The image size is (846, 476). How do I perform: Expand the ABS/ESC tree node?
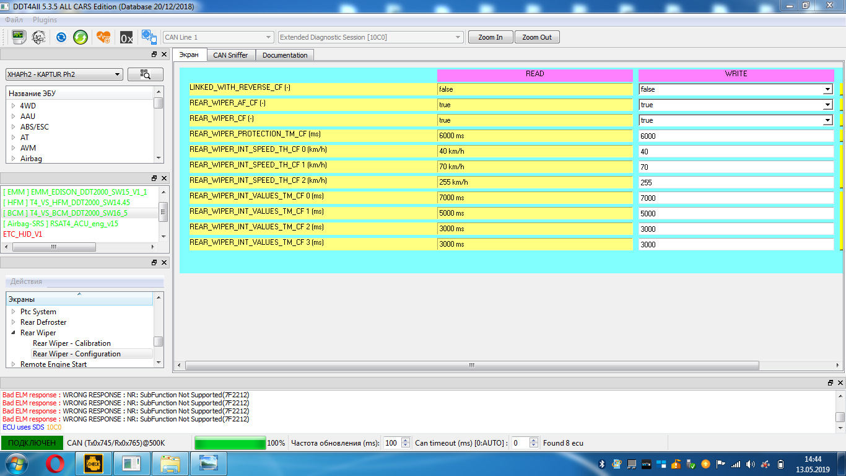pyautogui.click(x=13, y=127)
